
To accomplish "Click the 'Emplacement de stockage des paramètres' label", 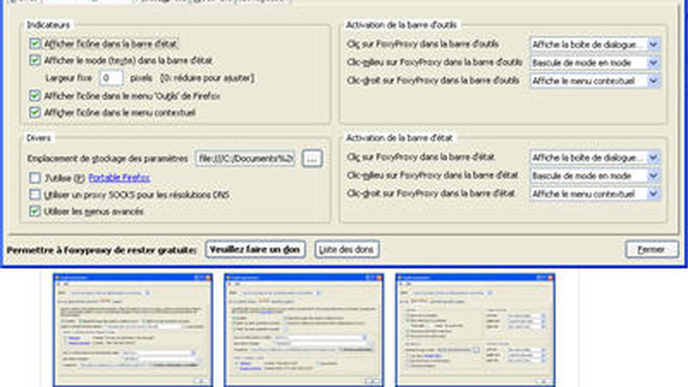I will click(107, 159).
